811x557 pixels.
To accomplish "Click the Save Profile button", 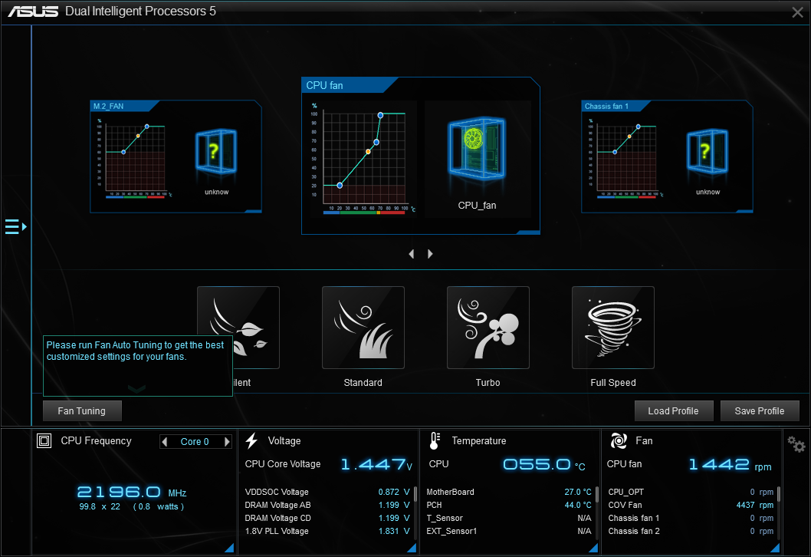I will point(760,411).
